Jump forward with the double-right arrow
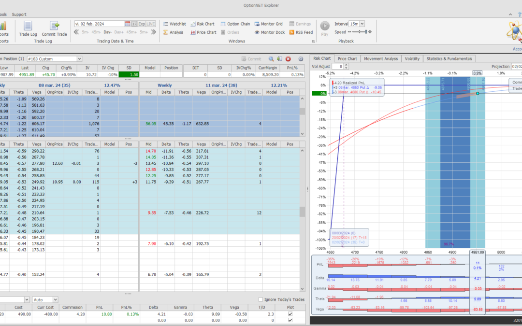Screen dimensions: 522x326 point(153,32)
